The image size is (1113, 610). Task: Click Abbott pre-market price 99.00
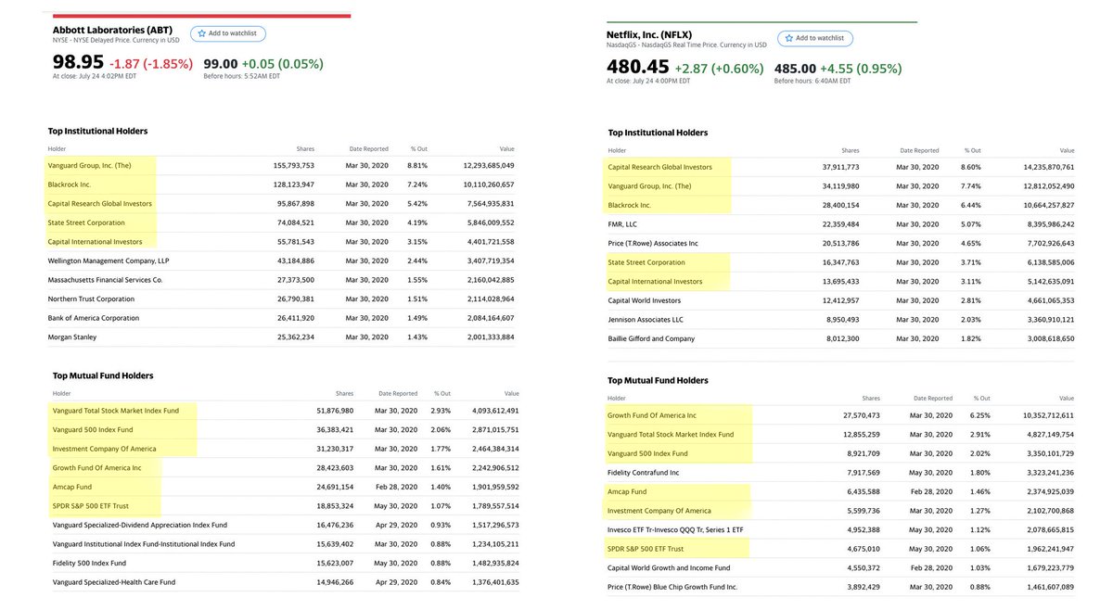(221, 64)
